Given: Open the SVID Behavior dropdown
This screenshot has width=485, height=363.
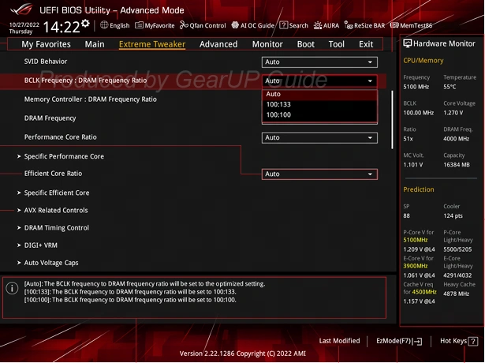Looking at the screenshot, I should pos(319,62).
